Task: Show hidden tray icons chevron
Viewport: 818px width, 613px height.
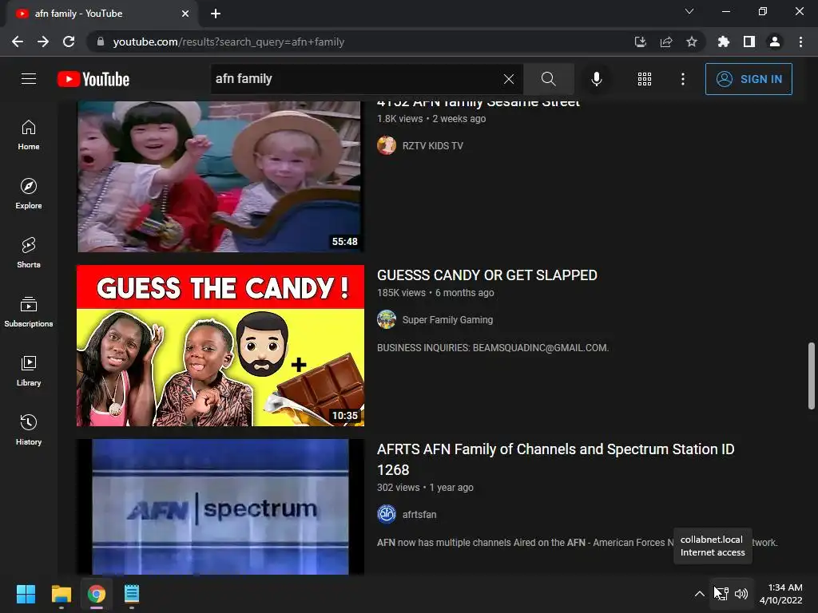Action: [x=700, y=594]
